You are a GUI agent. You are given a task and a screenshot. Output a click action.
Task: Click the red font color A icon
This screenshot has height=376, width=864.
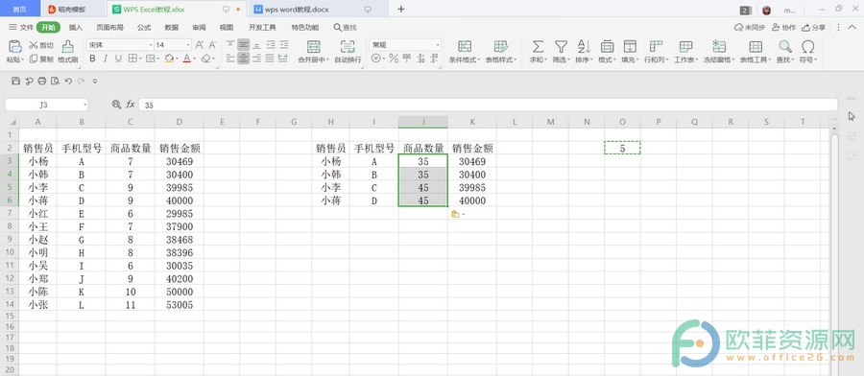pos(187,59)
